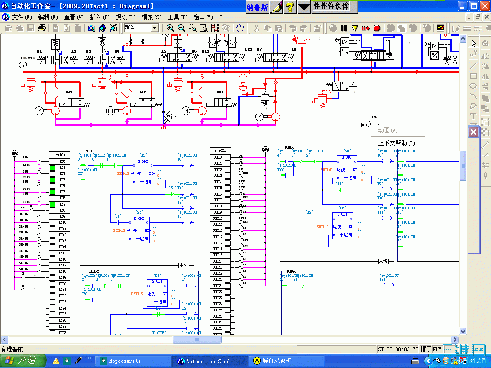
Task: Click the Zoom In magnifier icon
Action: coord(170,28)
